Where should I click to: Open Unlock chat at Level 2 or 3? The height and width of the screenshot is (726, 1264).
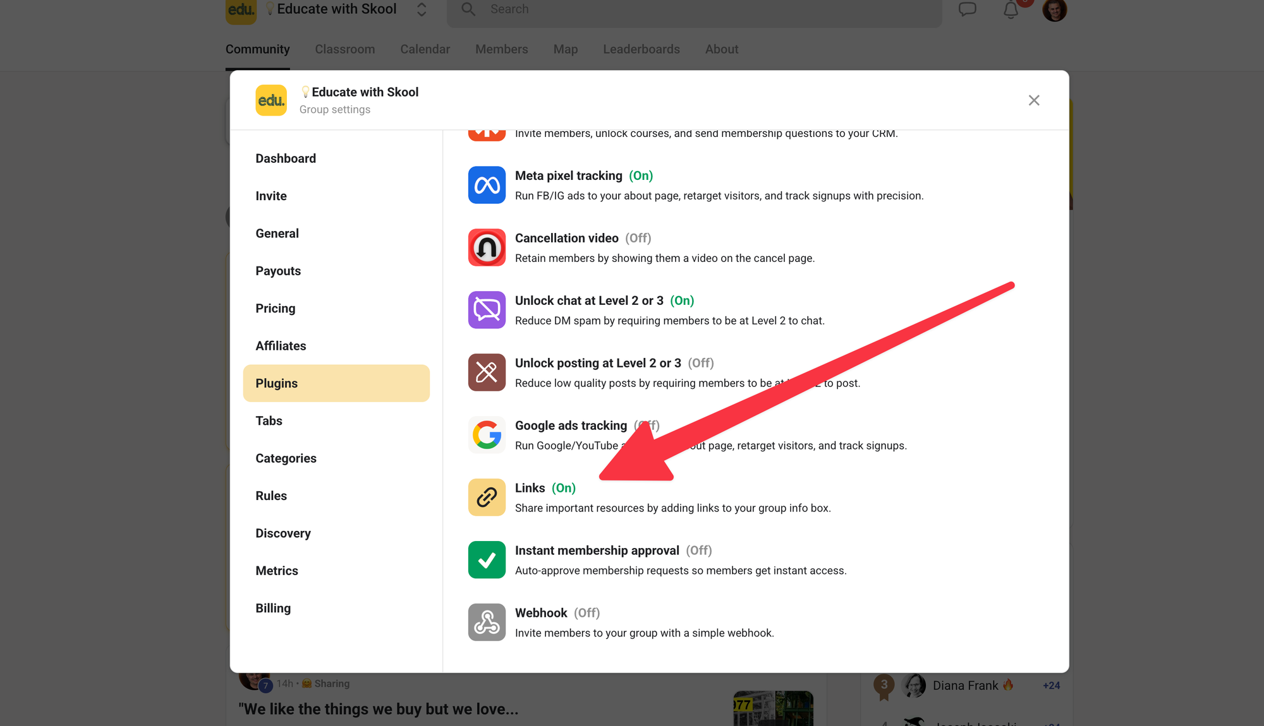click(x=589, y=301)
